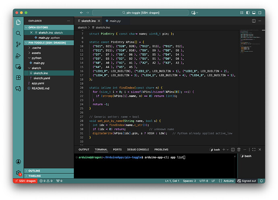The image size is (278, 200).
Task: Change indentation via Spaces: 2
Action: pyautogui.click(x=189, y=181)
